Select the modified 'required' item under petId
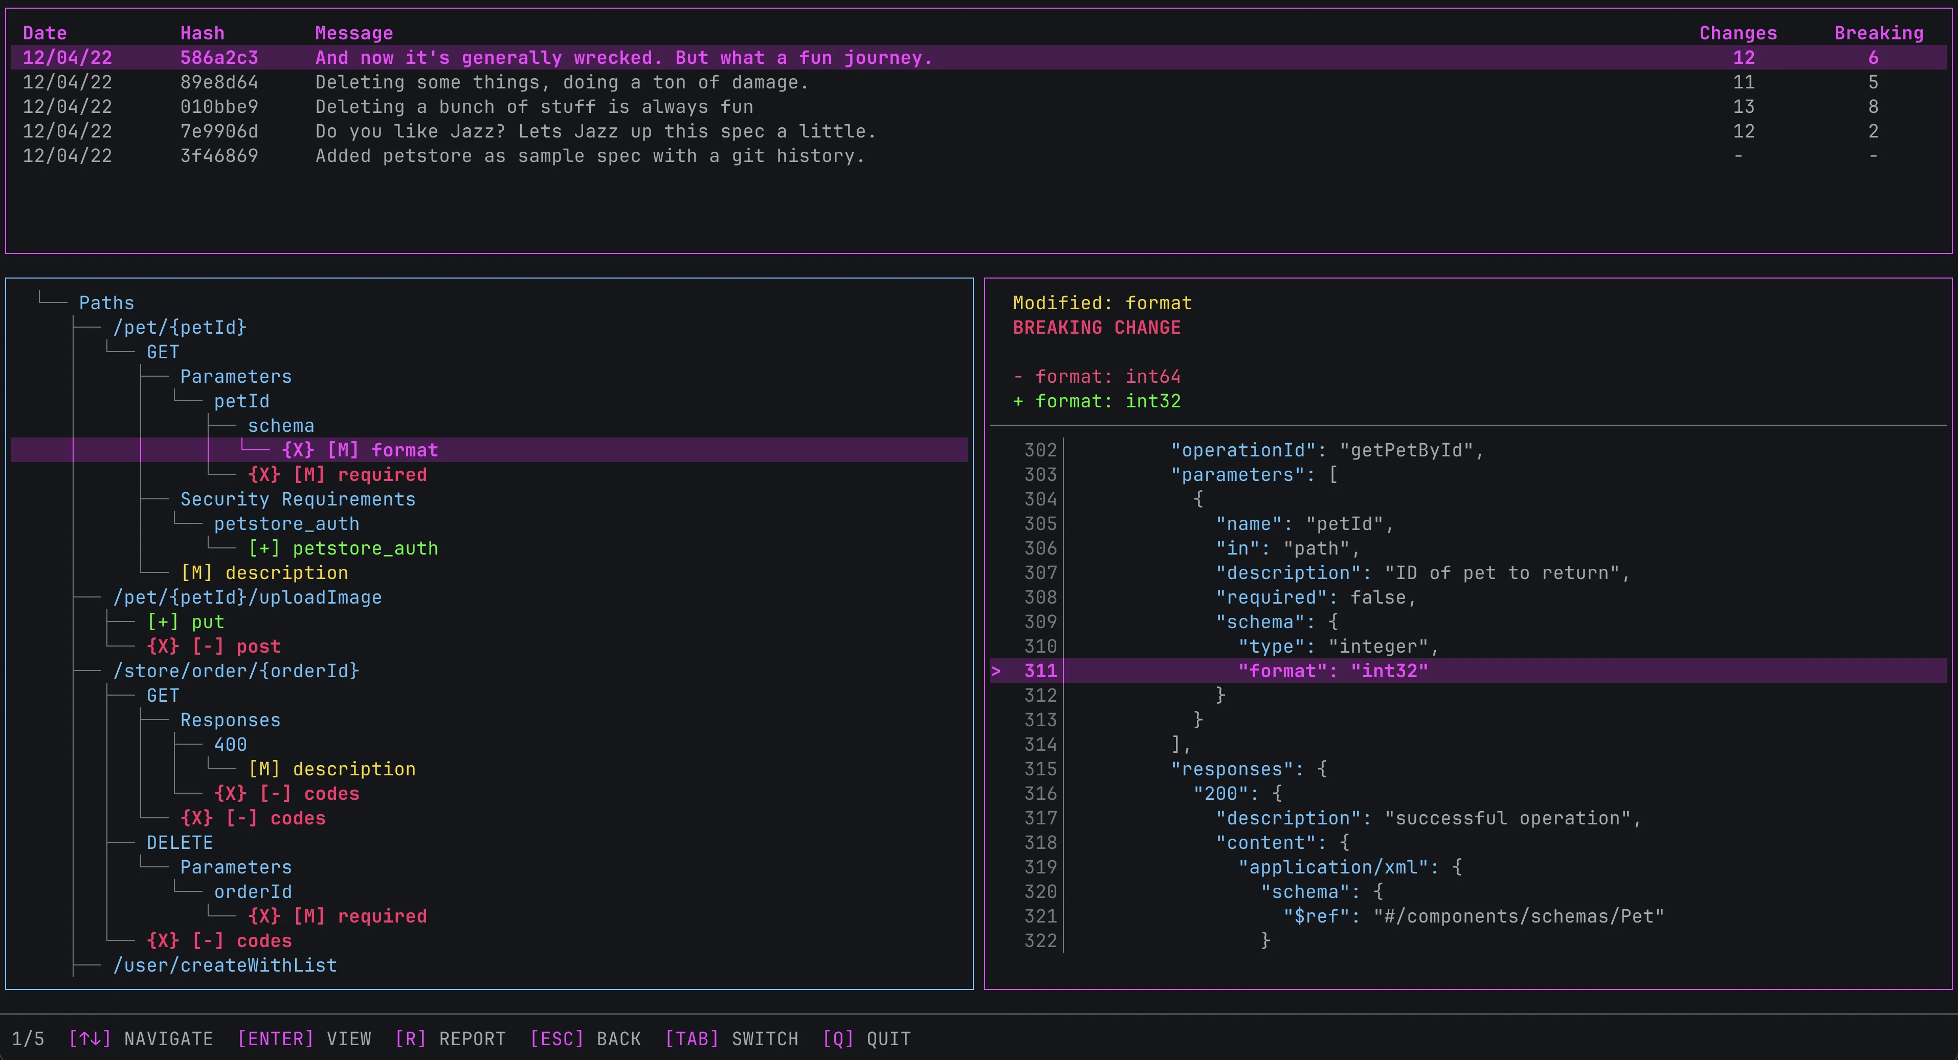 (338, 475)
